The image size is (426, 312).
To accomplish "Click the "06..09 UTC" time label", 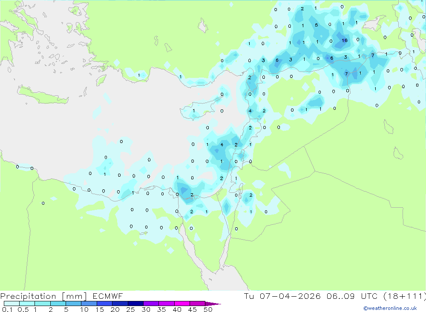I will click(352, 296).
